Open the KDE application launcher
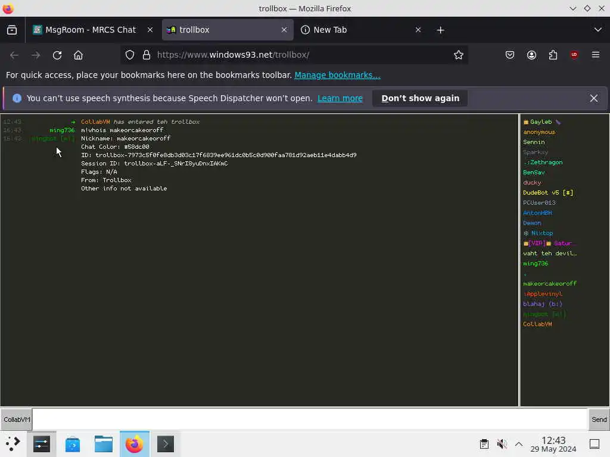610x457 pixels. [13, 444]
